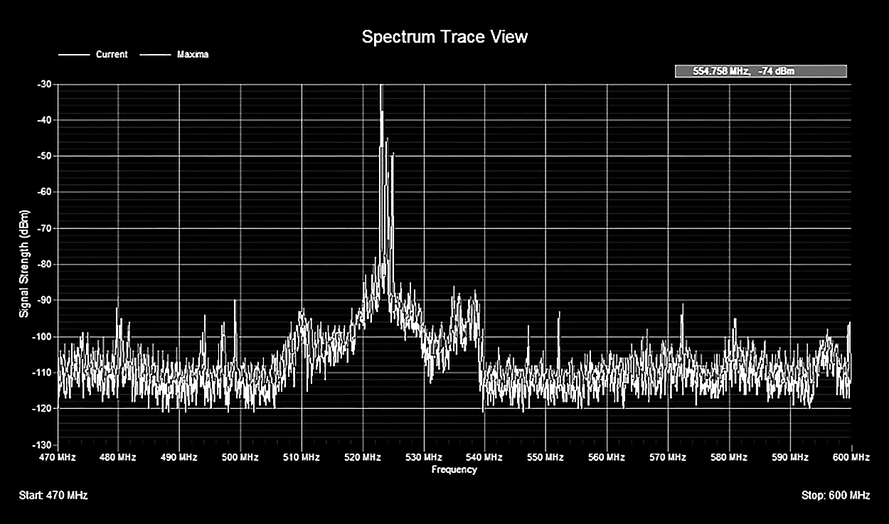Click the 600 MHz tick label on the frequency axis
Screen dimensions: 889x524
point(851,457)
